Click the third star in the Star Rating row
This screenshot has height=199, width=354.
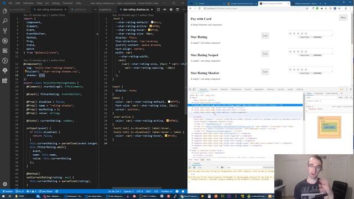point(298,33)
